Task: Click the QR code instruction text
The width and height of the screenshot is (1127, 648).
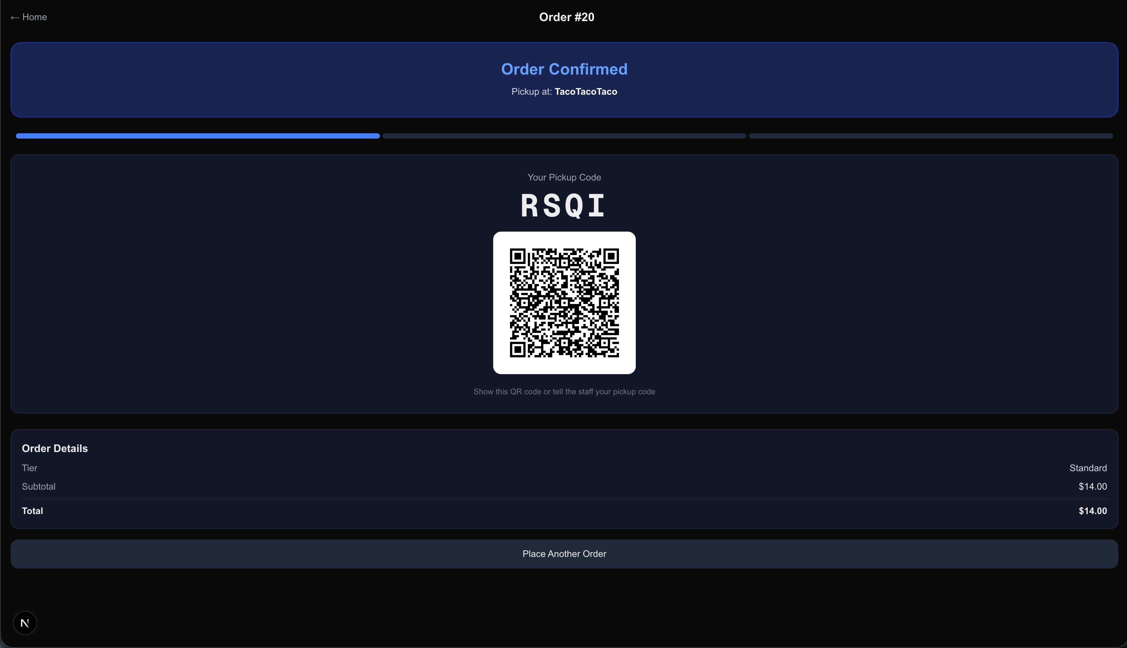Action: click(x=564, y=392)
